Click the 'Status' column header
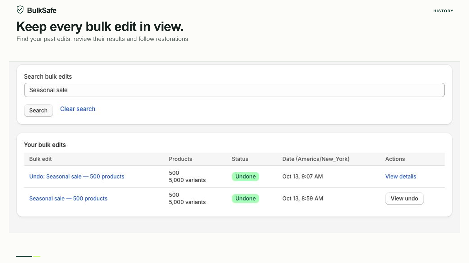Viewport: 469px width, 263px height. 240,159
